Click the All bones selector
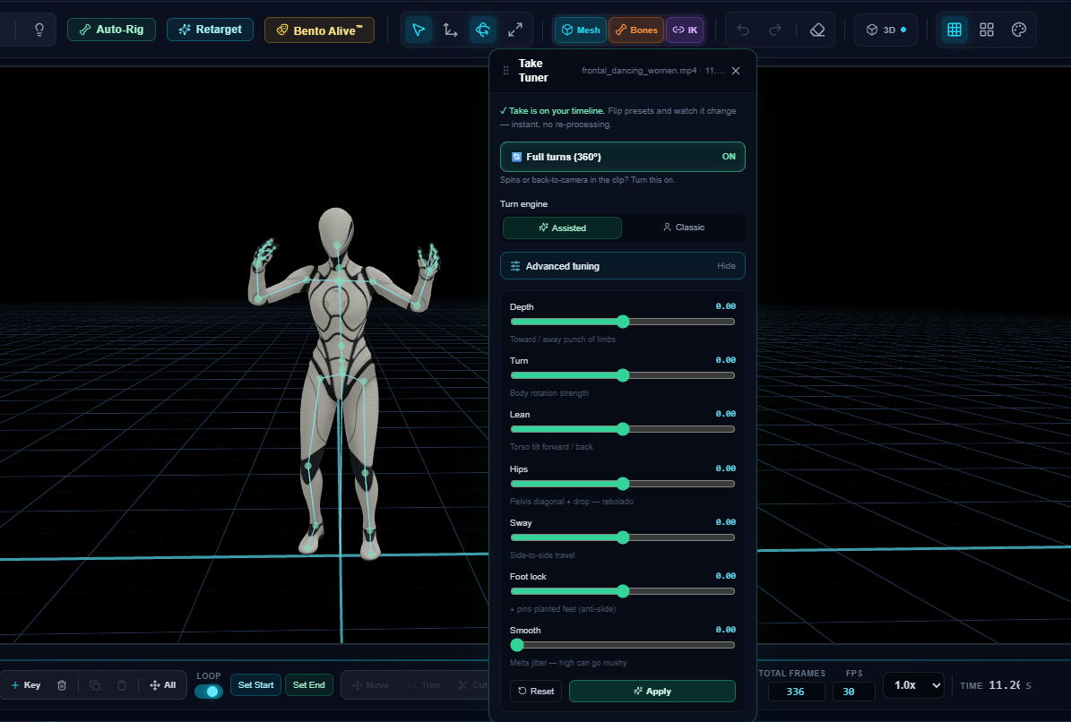Screen dimensions: 1071x722 click(x=162, y=684)
